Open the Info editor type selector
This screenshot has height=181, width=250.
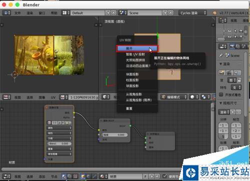(x=7, y=13)
